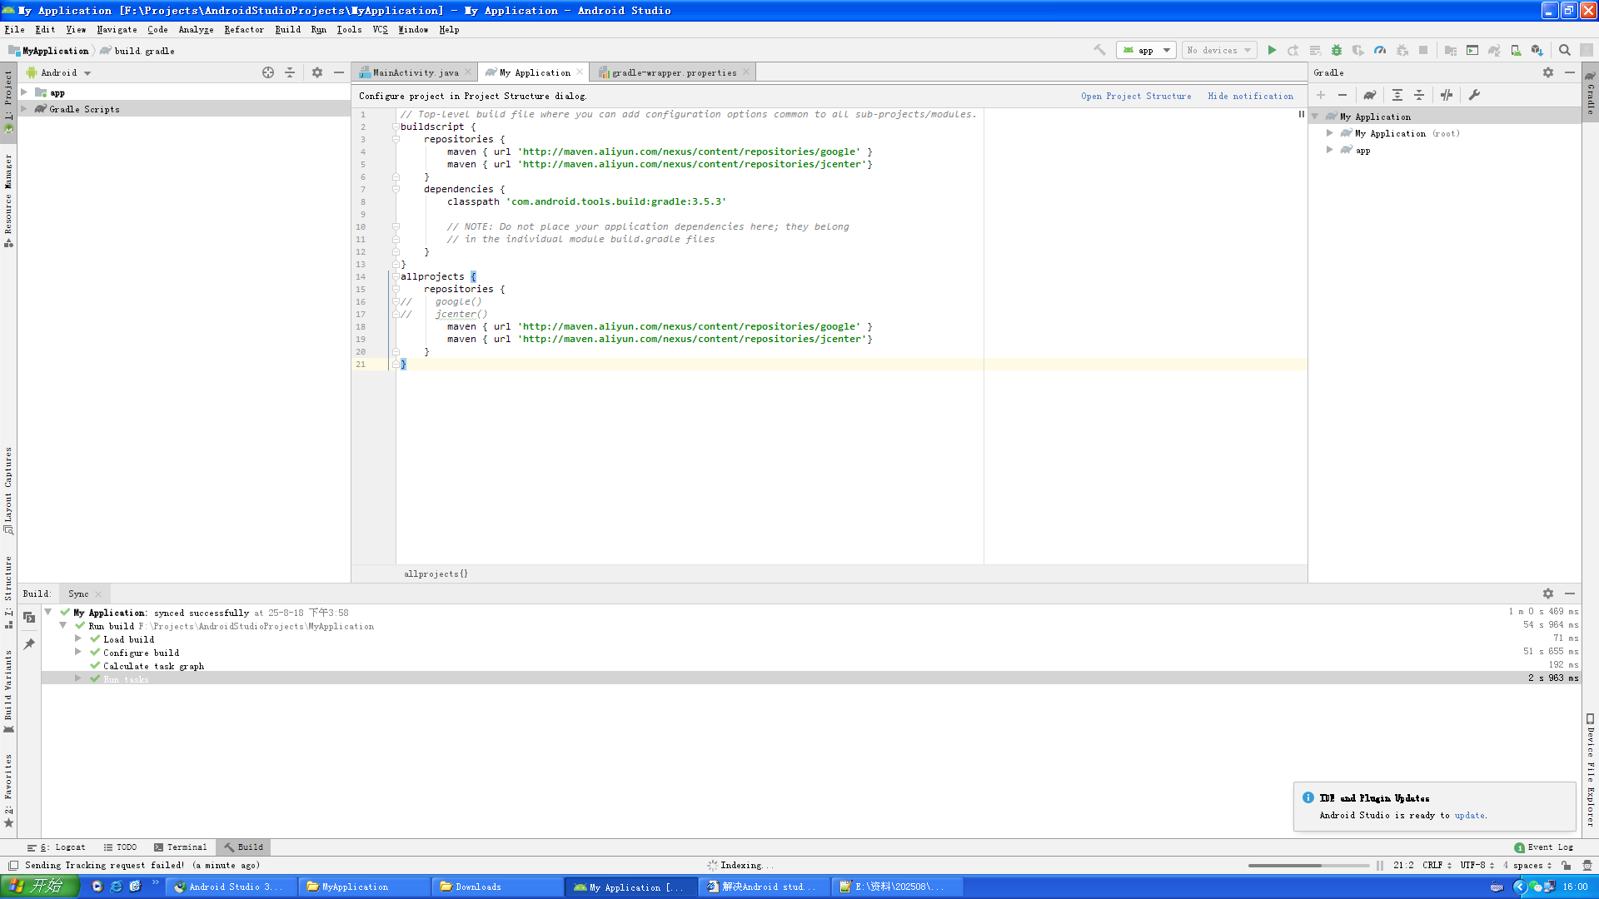Expand Load build step in Build output
Viewport: 1599px width, 899px height.
pyautogui.click(x=78, y=638)
